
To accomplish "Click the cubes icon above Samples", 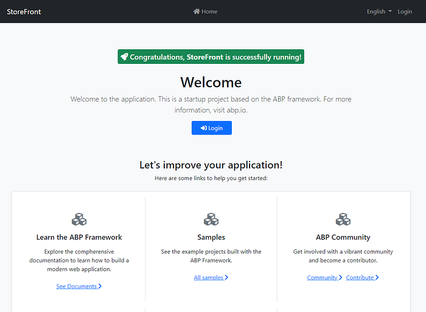I will point(211,220).
